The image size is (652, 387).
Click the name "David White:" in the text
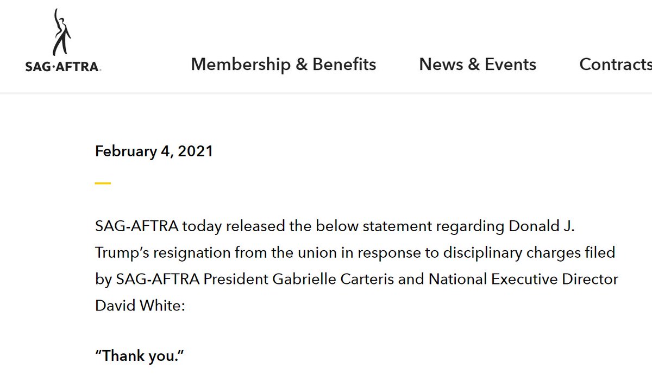140,306
